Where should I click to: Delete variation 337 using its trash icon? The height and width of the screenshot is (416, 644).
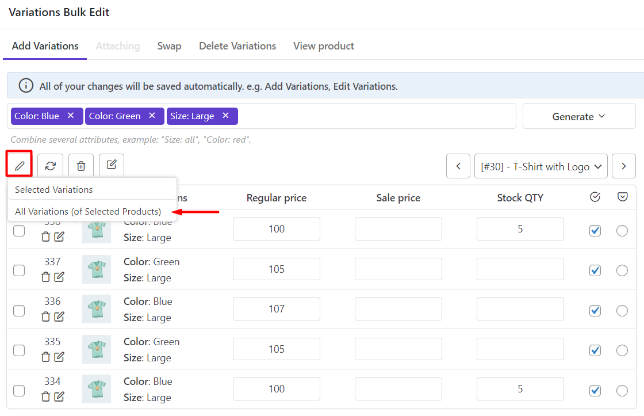point(46,277)
